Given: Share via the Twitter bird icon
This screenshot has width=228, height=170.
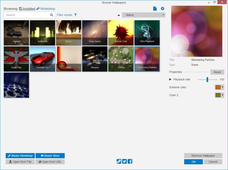Looking at the screenshot, I should pyautogui.click(x=125, y=161).
